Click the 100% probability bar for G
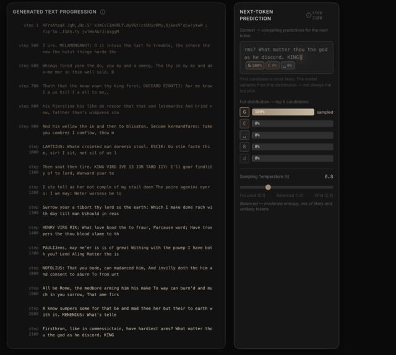This screenshot has height=355, width=396. 283,112
